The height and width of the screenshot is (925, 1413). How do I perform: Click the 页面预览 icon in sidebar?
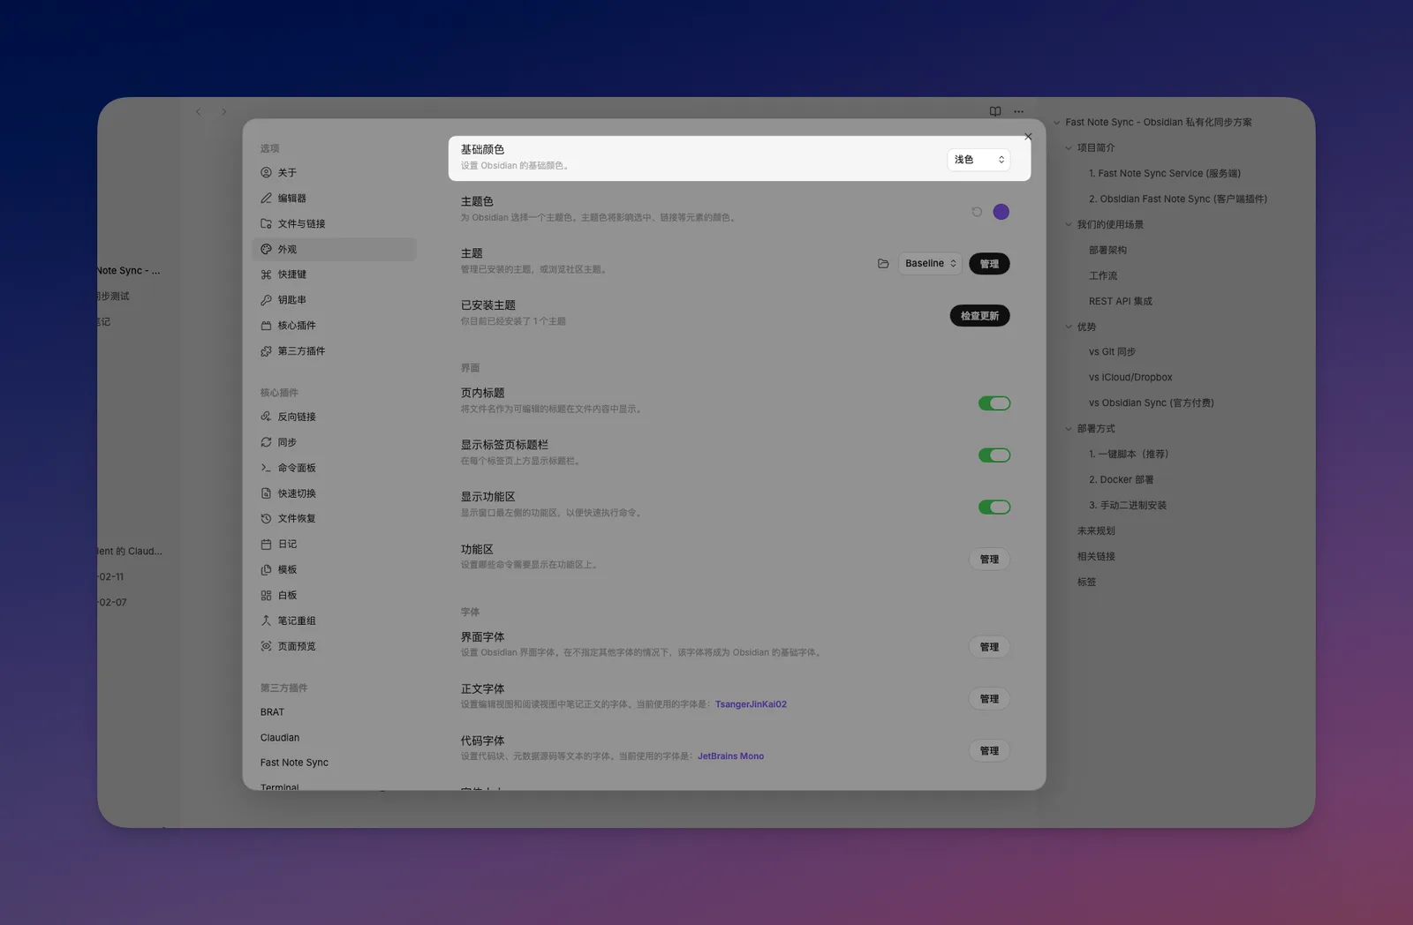tap(266, 647)
